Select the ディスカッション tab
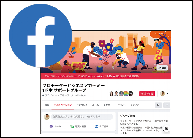The image size is (193, 138). coord(63,105)
